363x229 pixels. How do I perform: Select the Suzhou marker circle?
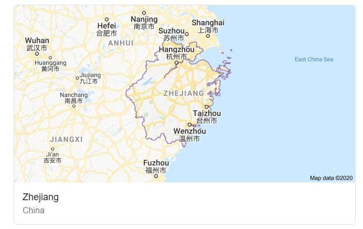[187, 34]
